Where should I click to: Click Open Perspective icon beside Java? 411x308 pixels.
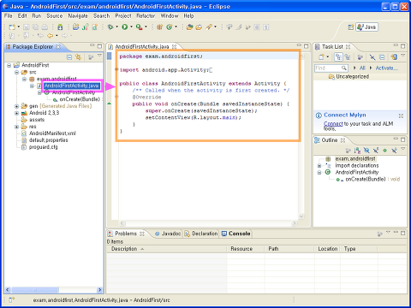[351, 27]
